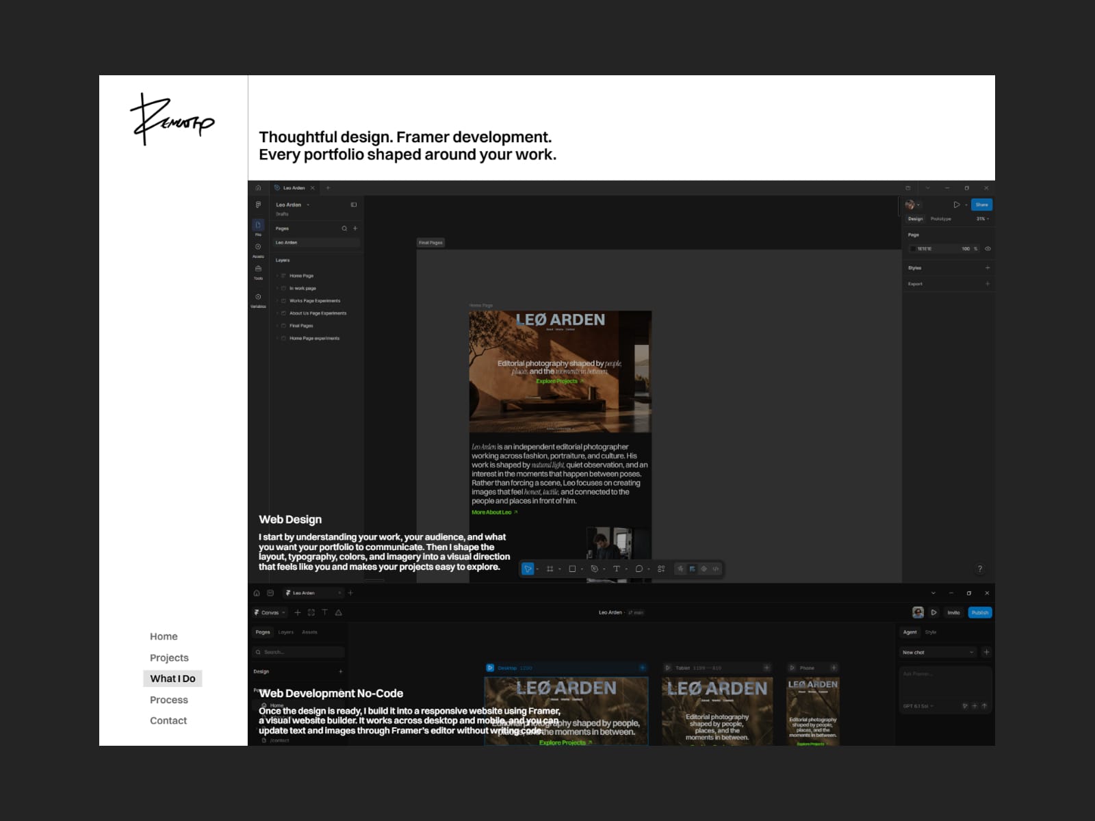This screenshot has height=821, width=1095.
Task: Select the Text tool in Figma's toolbar
Action: [x=616, y=569]
